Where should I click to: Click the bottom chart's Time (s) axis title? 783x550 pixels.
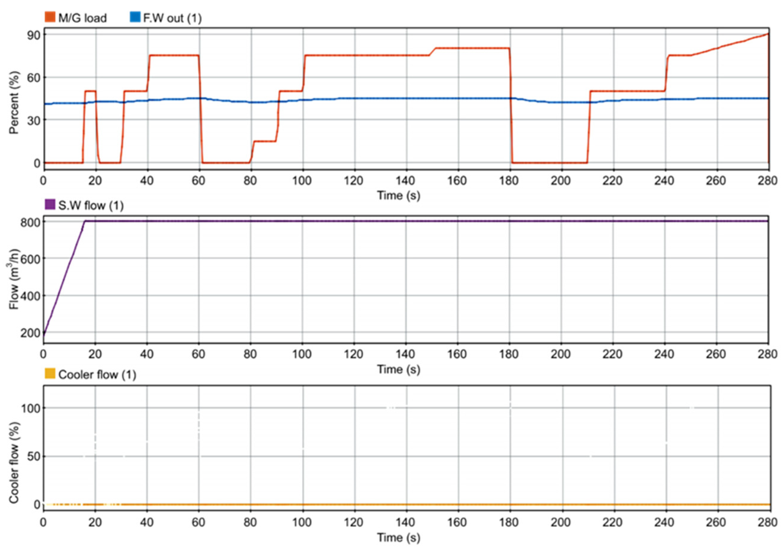(398, 537)
